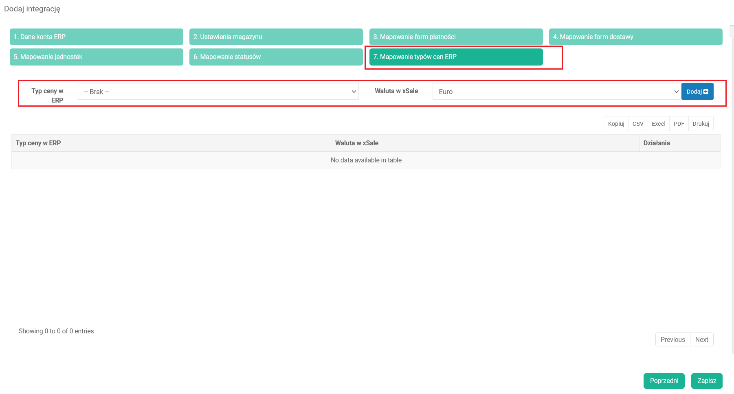This screenshot has height=394, width=734.
Task: Expand the Waluta w xSale currency dropdown
Action: (x=556, y=92)
